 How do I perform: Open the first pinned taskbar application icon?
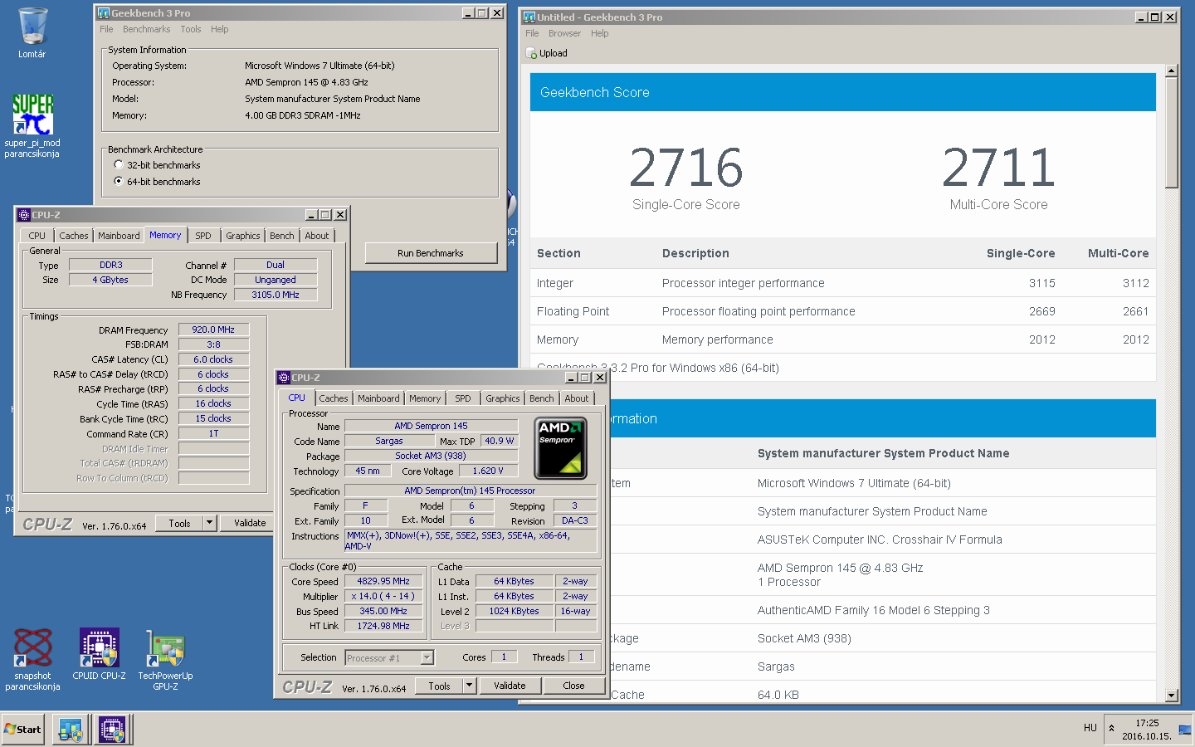(x=71, y=730)
